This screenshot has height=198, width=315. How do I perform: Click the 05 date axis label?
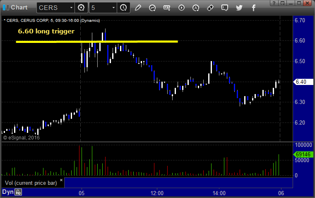click(x=82, y=193)
